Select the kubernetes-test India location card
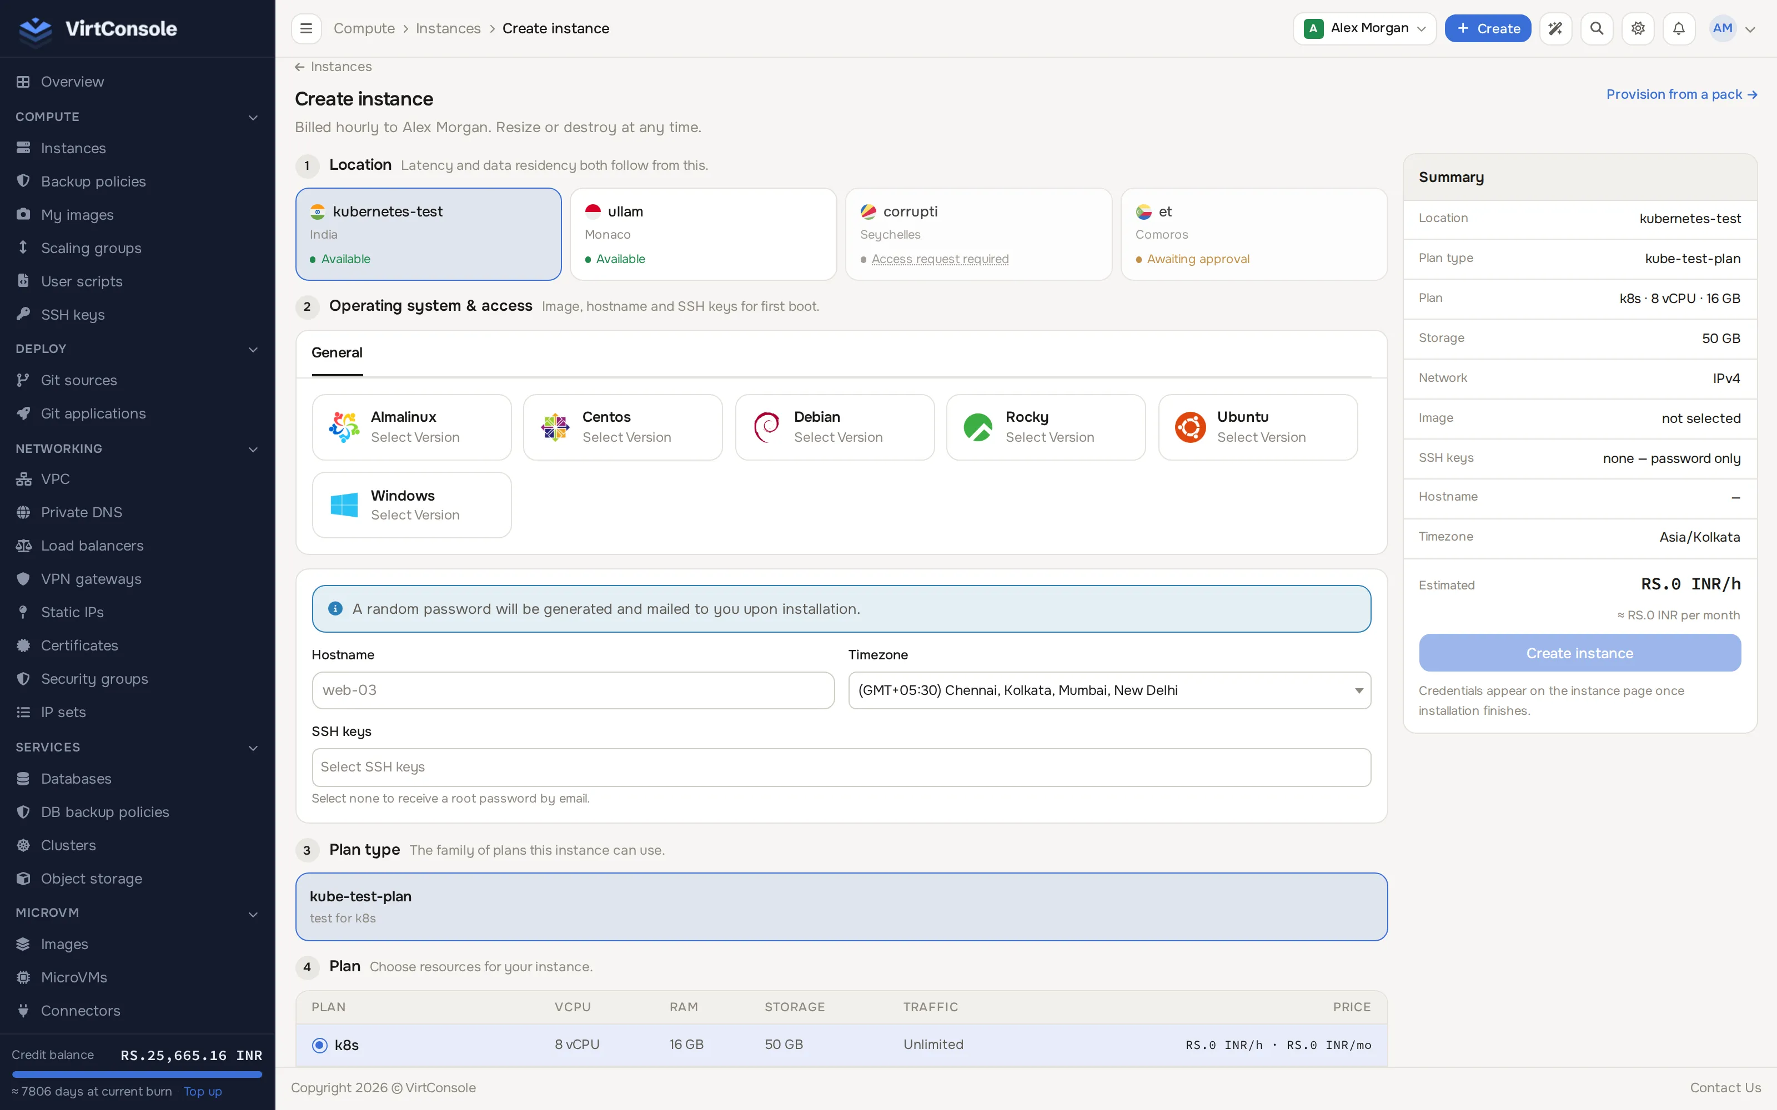The image size is (1777, 1110). point(428,234)
